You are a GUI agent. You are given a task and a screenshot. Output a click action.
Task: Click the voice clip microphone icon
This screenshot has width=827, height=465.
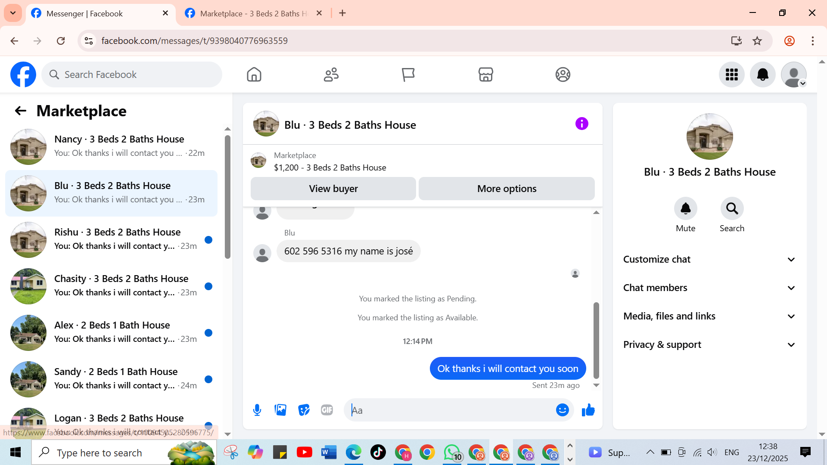pos(257,410)
